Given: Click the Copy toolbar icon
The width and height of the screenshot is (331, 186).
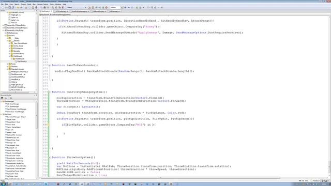Looking at the screenshot, I should (30, 7).
